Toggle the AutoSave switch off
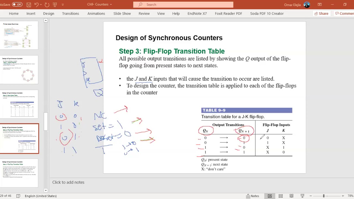This screenshot has height=199, width=354. point(17,4)
